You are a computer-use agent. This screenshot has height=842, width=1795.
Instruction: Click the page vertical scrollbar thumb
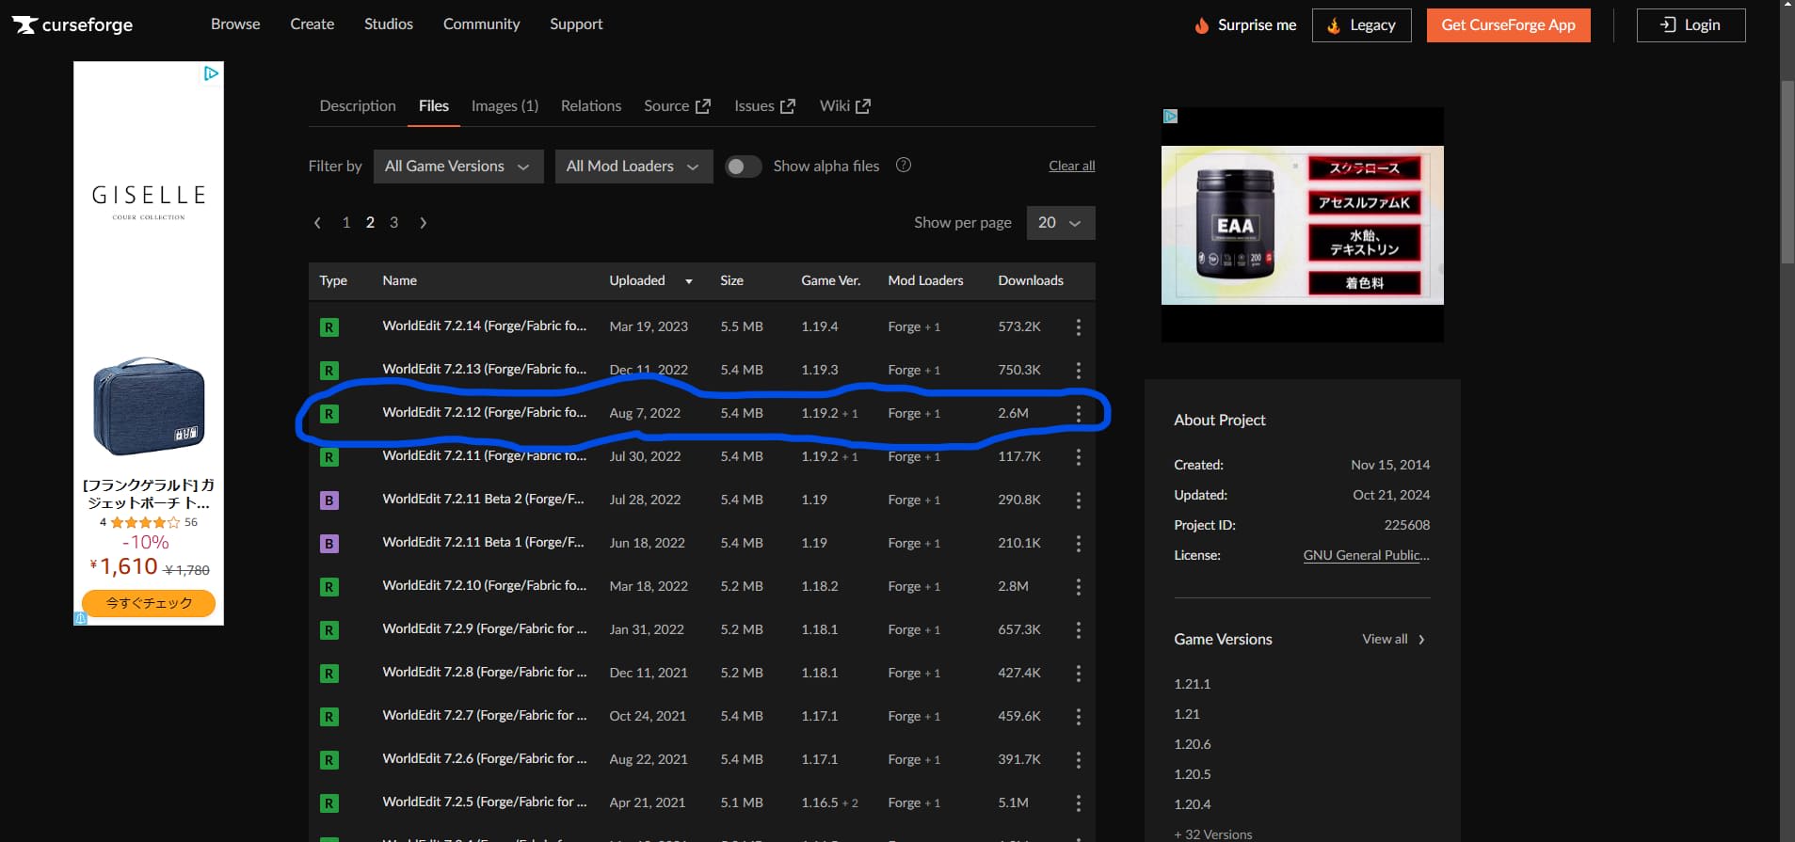1787,169
